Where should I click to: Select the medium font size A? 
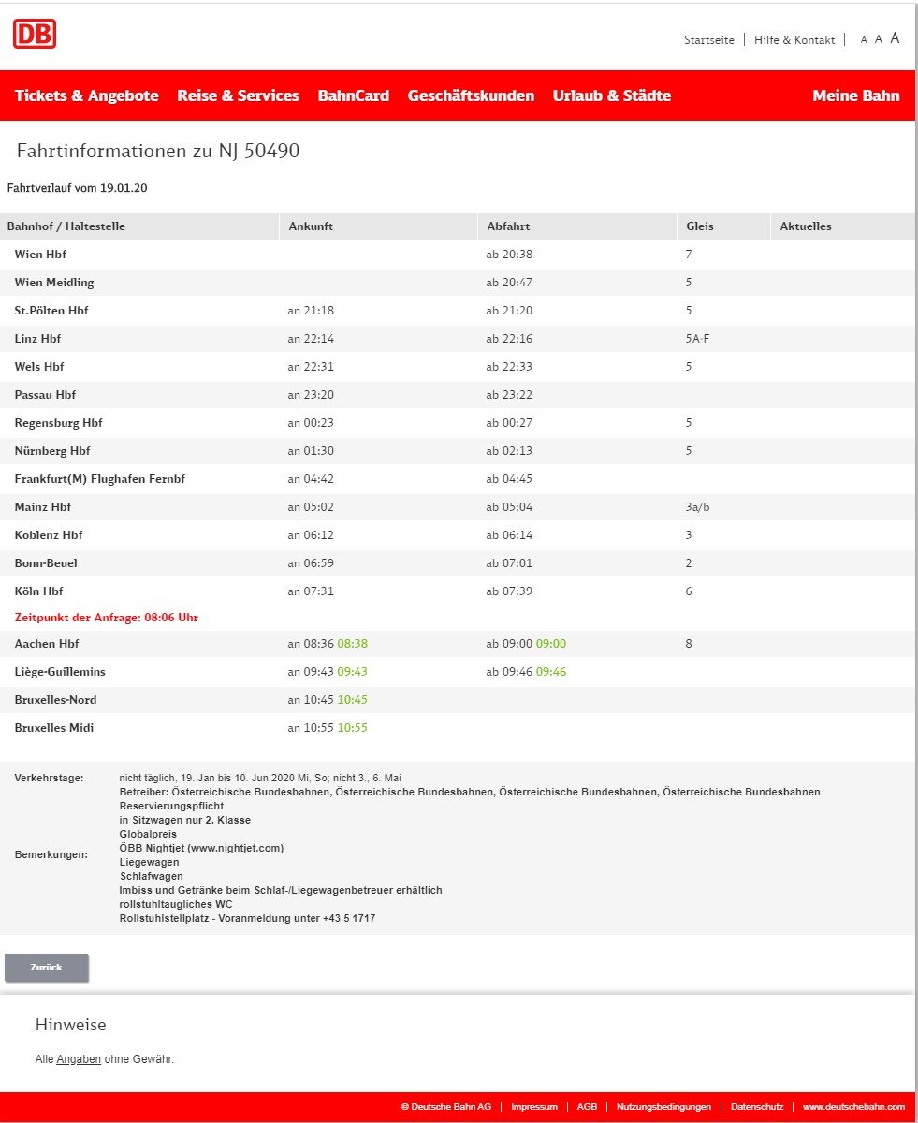pyautogui.click(x=879, y=39)
